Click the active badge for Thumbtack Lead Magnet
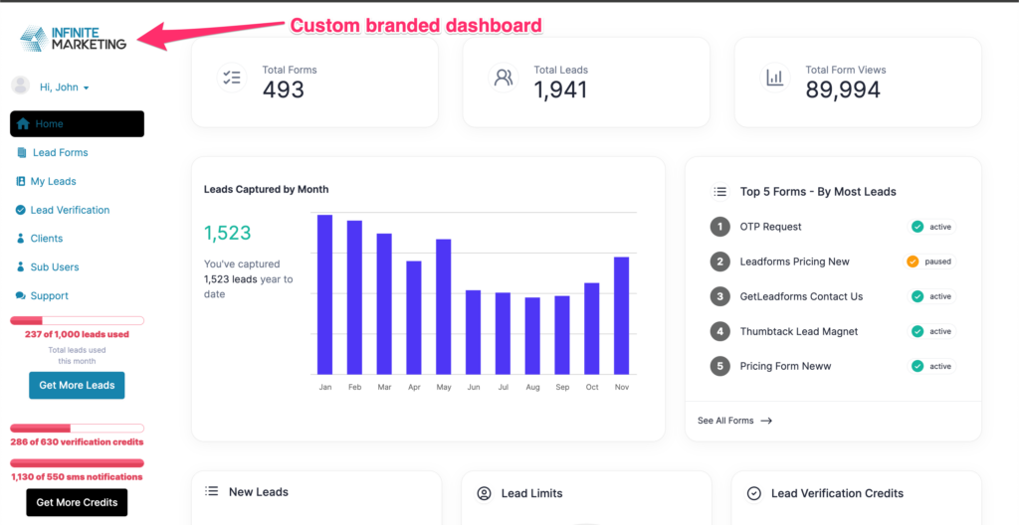This screenshot has height=525, width=1019. point(931,331)
